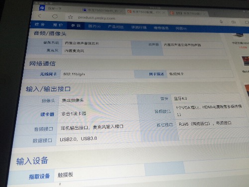This screenshot has width=249, height=187.
Task: Open the 图片(4) navigation tab
Action: [x=94, y=26]
